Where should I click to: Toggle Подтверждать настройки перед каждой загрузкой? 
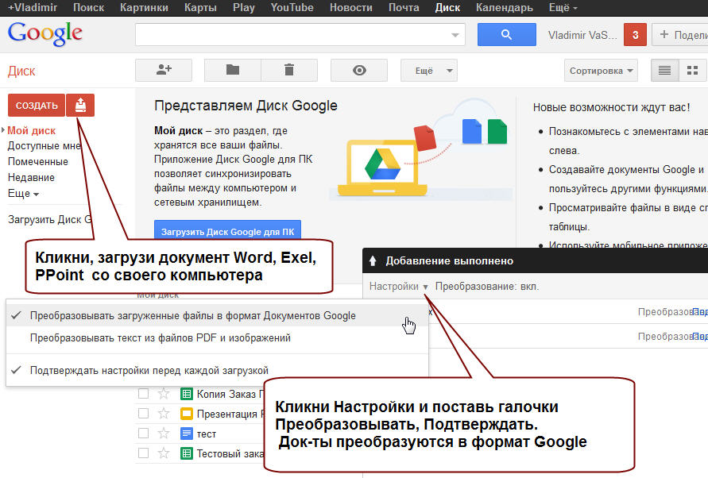point(217,370)
